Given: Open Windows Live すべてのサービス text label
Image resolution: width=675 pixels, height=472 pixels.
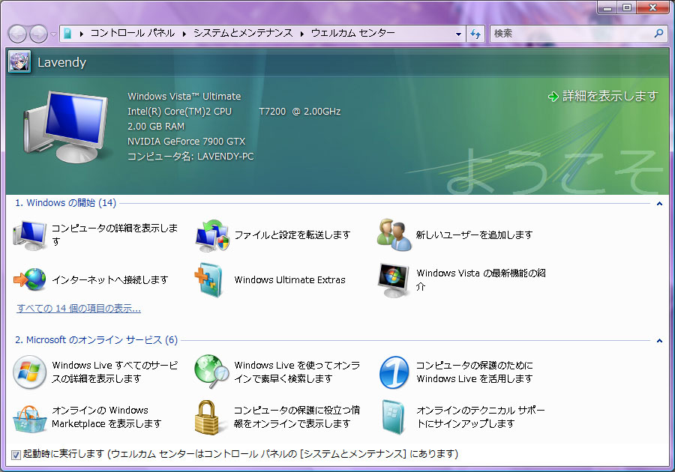Looking at the screenshot, I should 115,372.
